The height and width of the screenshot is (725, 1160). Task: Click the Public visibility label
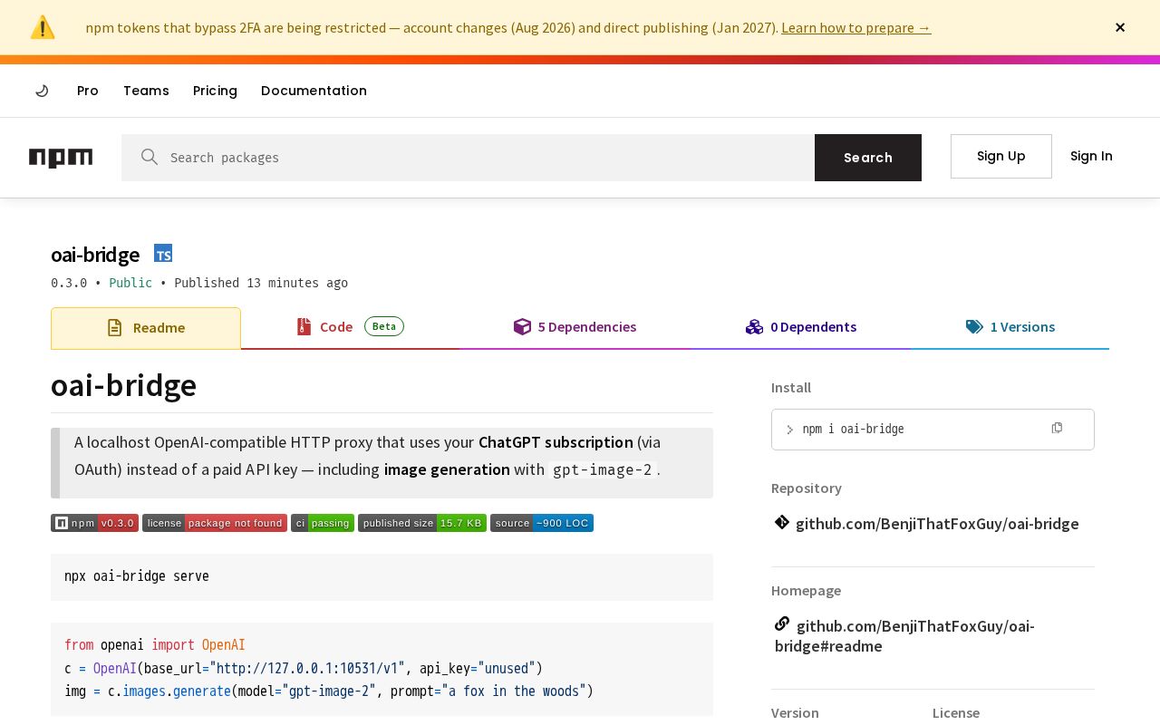[130, 283]
